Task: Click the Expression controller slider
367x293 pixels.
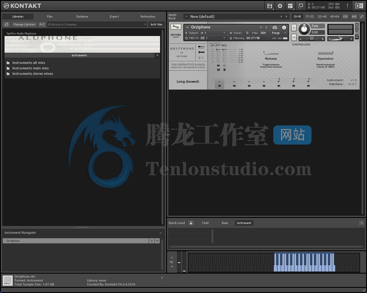Action: point(326,53)
